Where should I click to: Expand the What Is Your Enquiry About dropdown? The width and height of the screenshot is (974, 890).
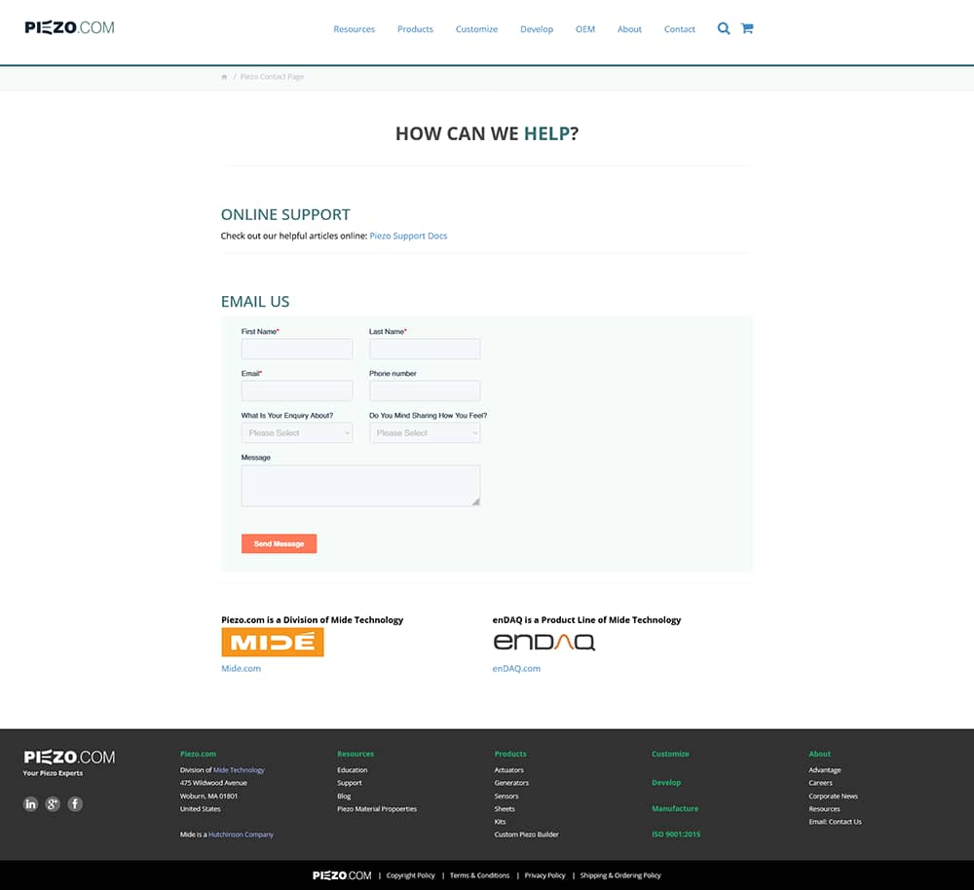point(297,433)
